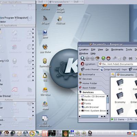Select the Services sidebar panel header
Image resolution: width=137 pixels, height=137 pixels.
click(91, 92)
